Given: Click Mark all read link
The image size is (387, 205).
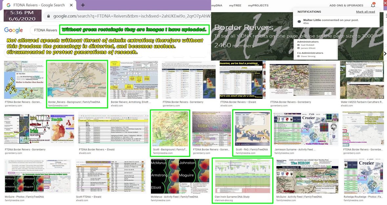Looking at the screenshot, I should tap(365, 12).
